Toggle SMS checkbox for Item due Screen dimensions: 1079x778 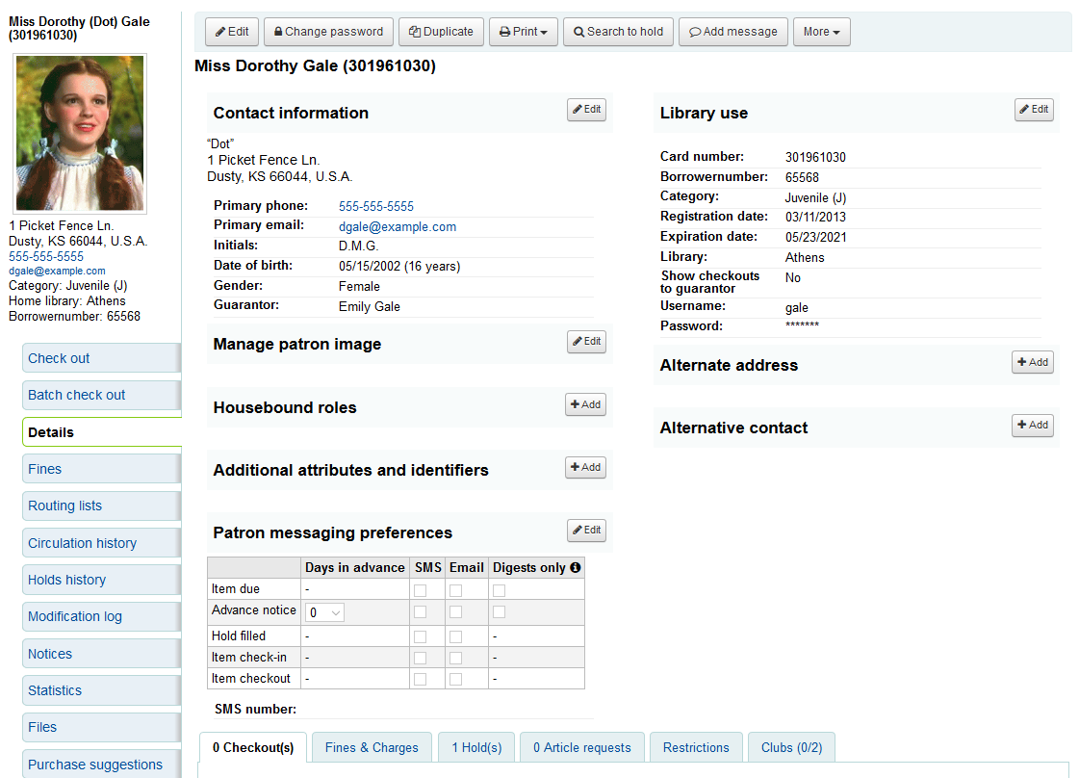pyautogui.click(x=421, y=590)
